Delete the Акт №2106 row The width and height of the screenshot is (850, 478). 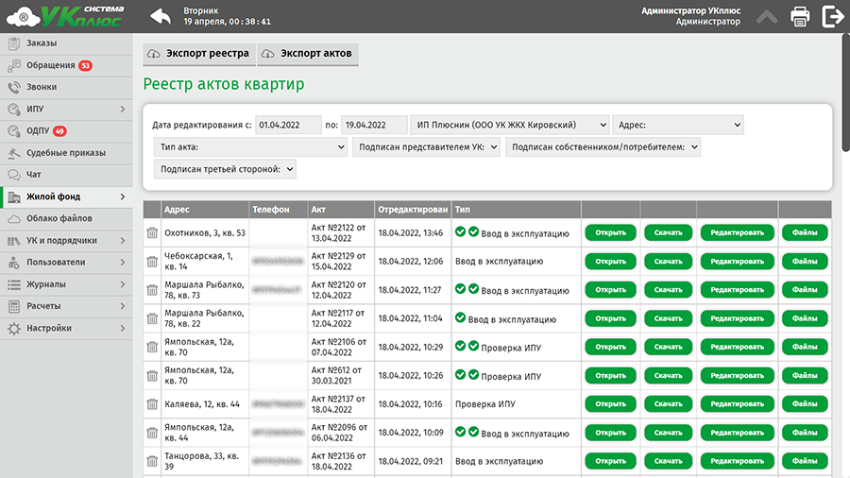152,347
